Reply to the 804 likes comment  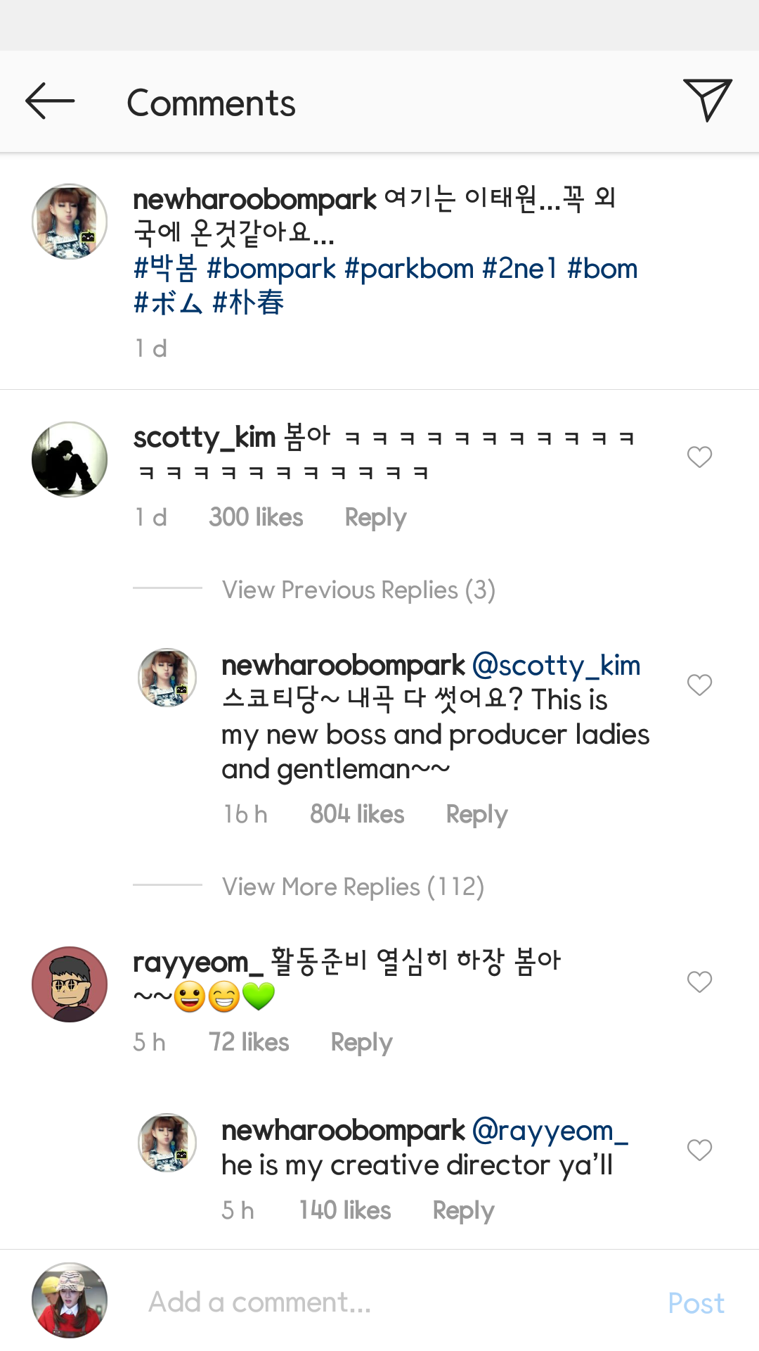coord(476,815)
